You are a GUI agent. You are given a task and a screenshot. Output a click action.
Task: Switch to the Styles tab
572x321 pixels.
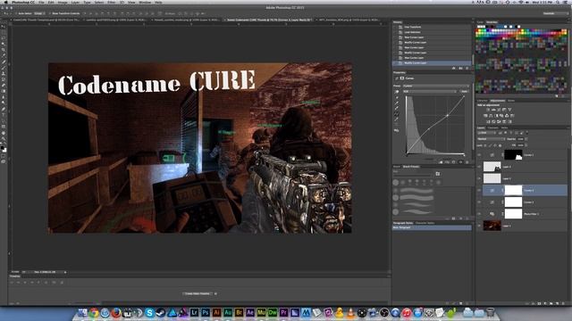(x=511, y=101)
